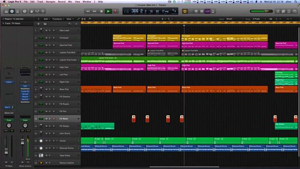Viewport: 300px width, 169px height.
Task: Open the Mixer icon in the control bar
Action: pos(37,11)
